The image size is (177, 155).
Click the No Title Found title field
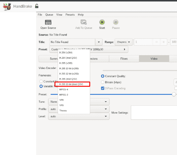coord(72,42)
